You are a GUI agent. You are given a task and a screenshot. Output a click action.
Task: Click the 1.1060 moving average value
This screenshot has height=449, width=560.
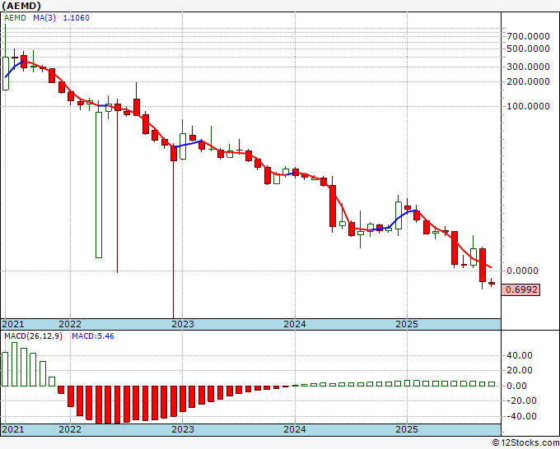(x=77, y=18)
